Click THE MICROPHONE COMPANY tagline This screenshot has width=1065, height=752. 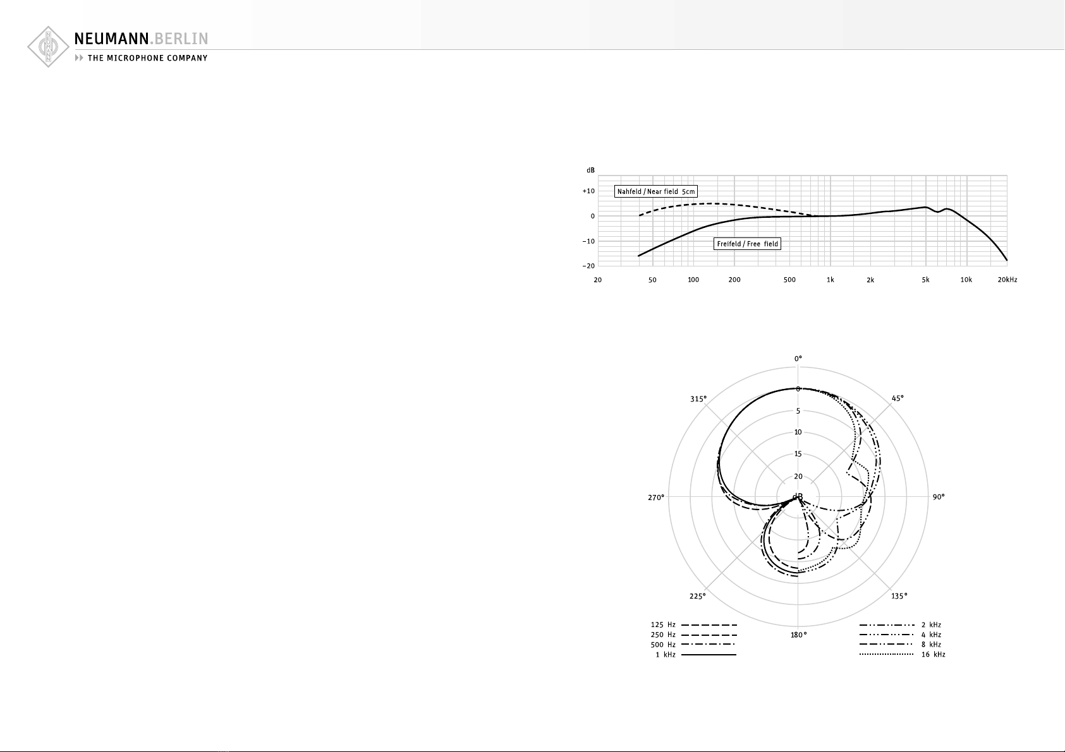[147, 58]
